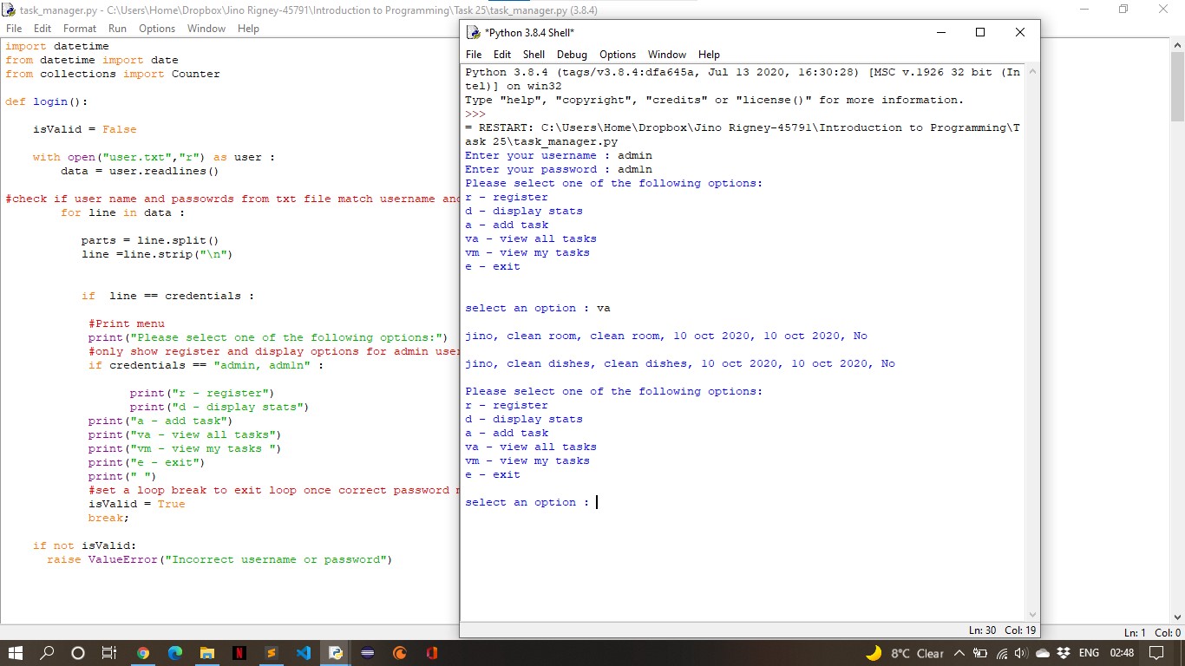Open taskbar search magnifier
This screenshot has width=1185, height=666.
(47, 653)
